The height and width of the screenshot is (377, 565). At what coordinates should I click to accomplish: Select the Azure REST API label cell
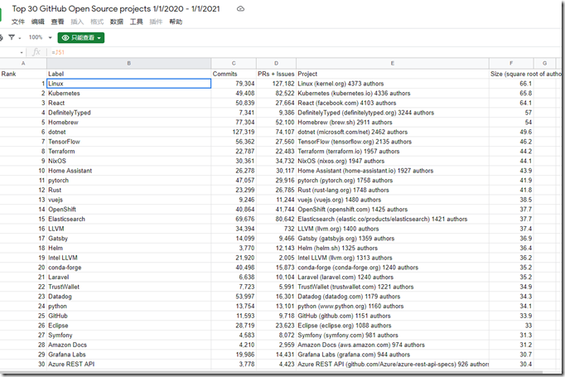129,365
